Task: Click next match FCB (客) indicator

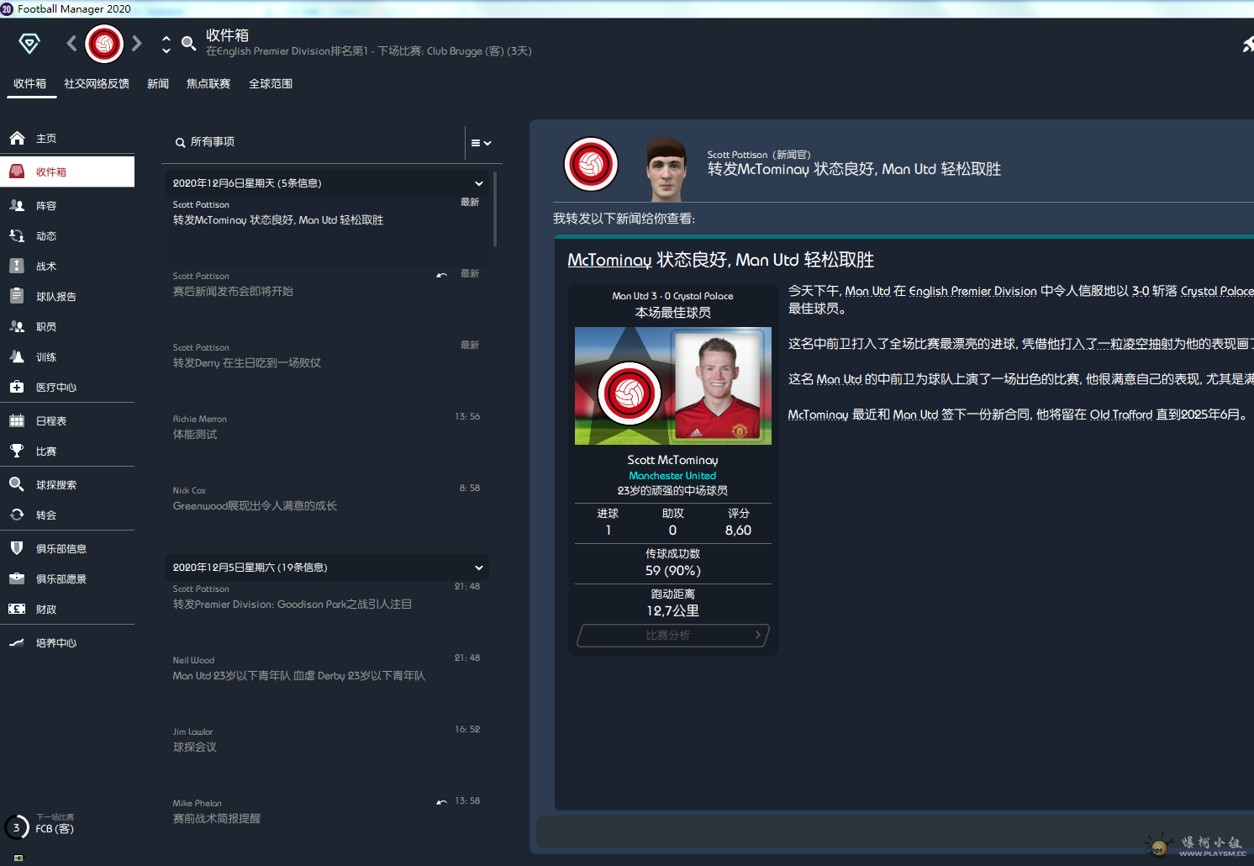Action: click(x=42, y=825)
